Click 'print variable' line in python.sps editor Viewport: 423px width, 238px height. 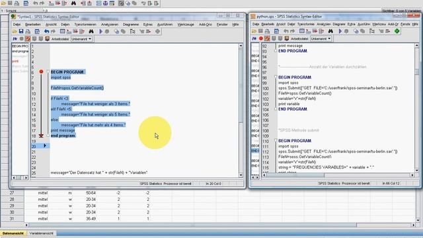click(x=289, y=104)
